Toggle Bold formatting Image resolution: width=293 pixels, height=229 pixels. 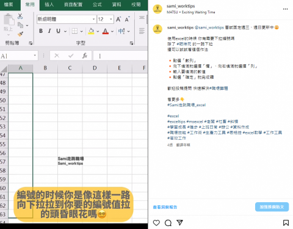(41, 31)
